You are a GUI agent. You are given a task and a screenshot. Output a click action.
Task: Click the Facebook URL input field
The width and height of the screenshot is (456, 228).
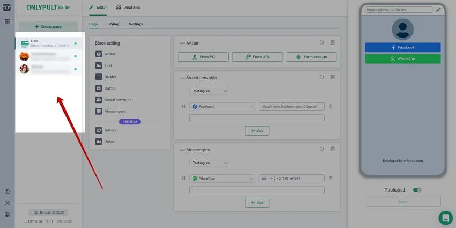[291, 106]
